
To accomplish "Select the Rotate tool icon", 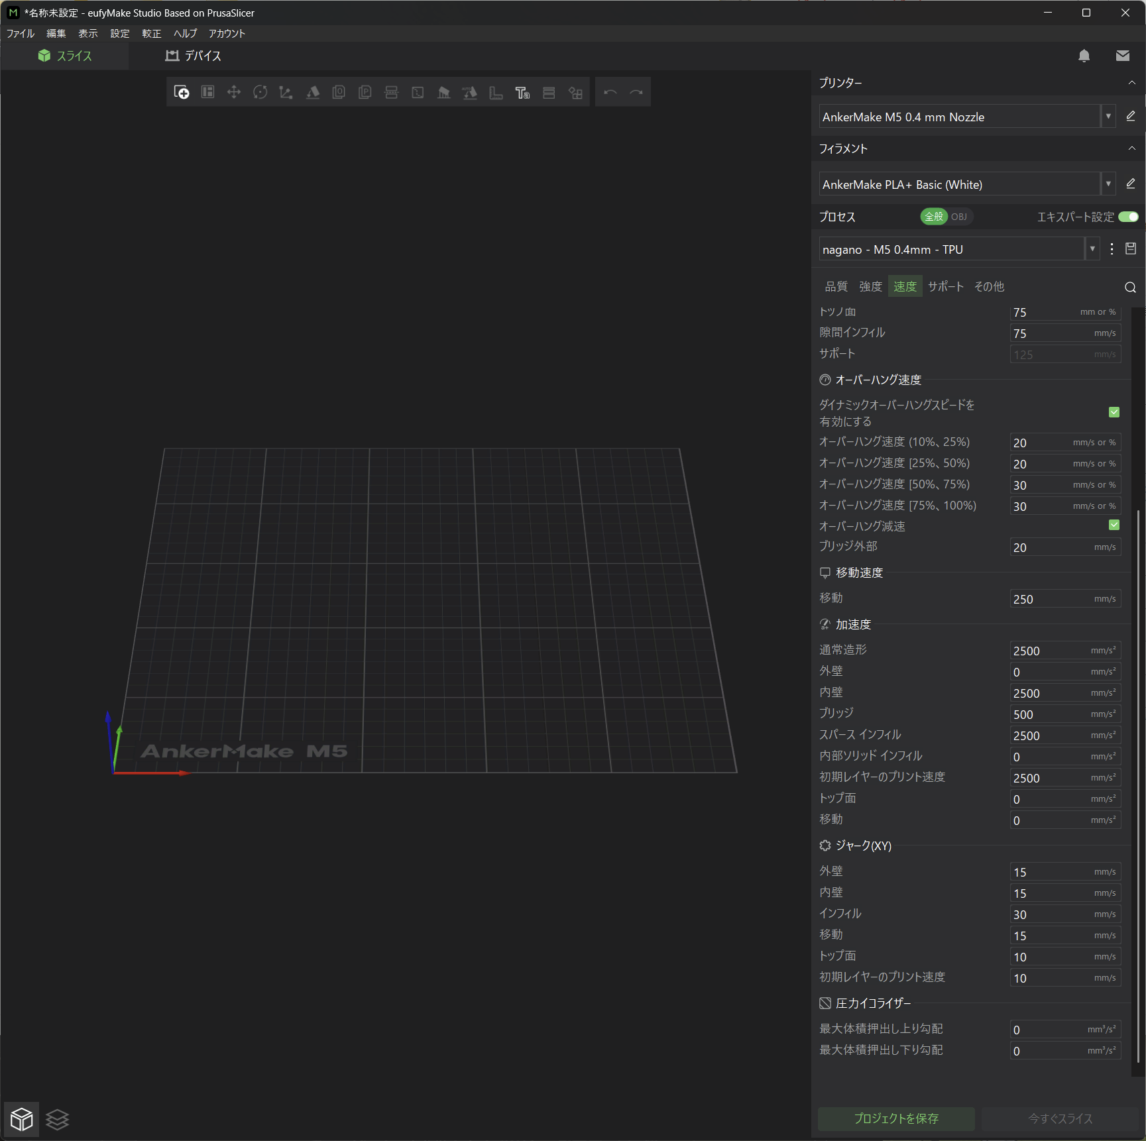I will point(260,92).
